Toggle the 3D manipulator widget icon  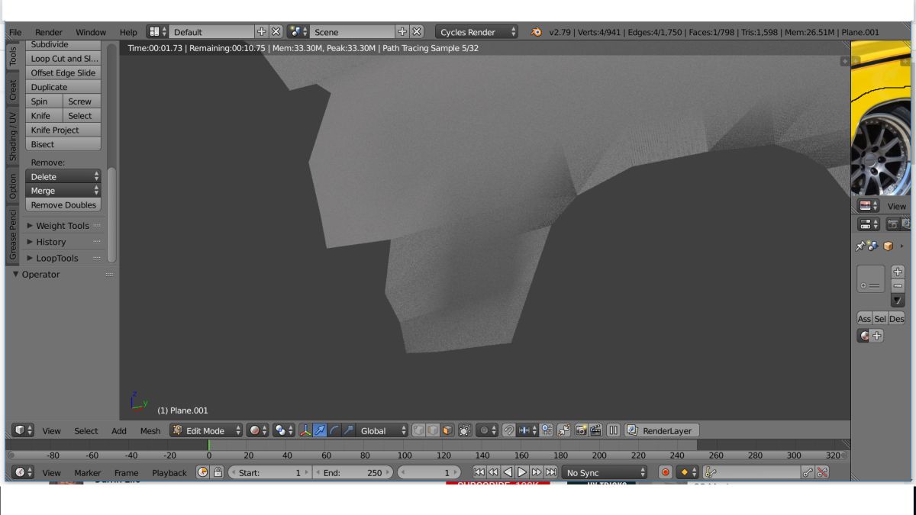(x=305, y=430)
